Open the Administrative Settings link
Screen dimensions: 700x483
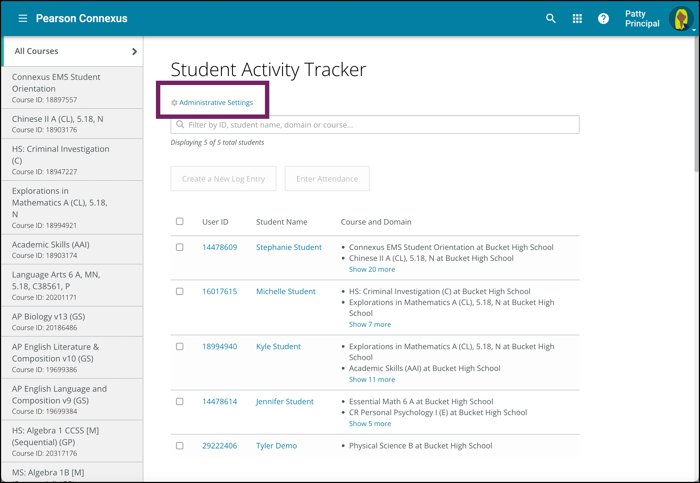pyautogui.click(x=216, y=102)
